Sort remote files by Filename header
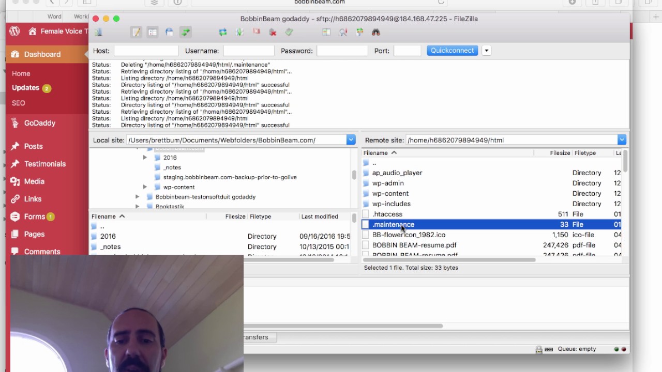Screen dimensions: 662x372 [x=448, y=153]
